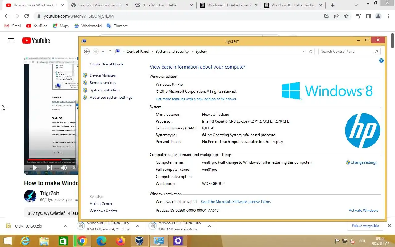Click share this page icon
Image resolution: width=395 pixels, height=247 pixels.
pyautogui.click(x=336, y=16)
